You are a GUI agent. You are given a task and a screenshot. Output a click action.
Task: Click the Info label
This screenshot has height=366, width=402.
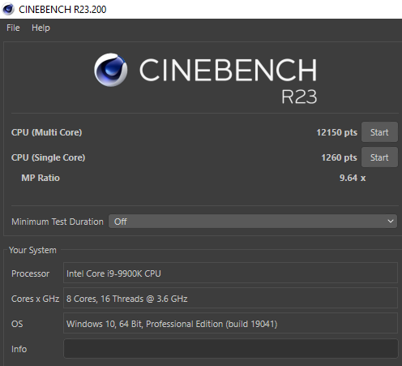pos(19,349)
